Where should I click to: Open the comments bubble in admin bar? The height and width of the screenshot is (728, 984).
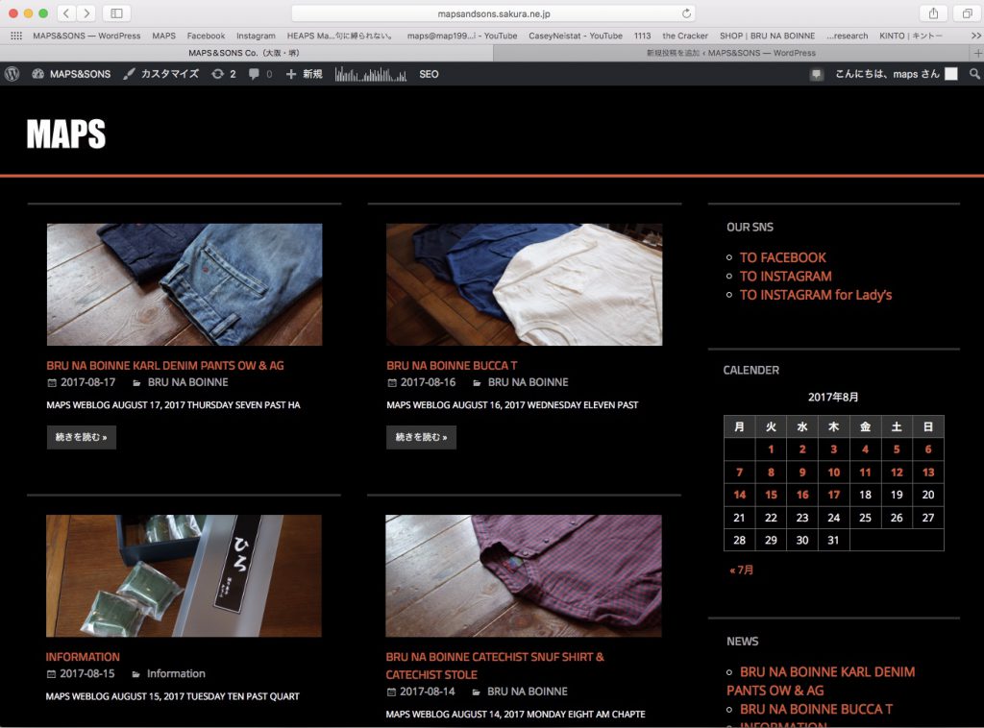pos(259,74)
